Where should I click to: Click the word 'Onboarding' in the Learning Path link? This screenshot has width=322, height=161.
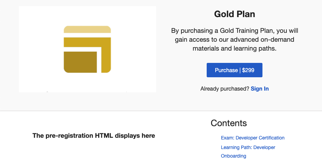[233, 156]
